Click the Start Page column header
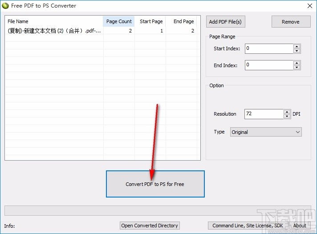The width and height of the screenshot is (317, 234). pos(150,21)
